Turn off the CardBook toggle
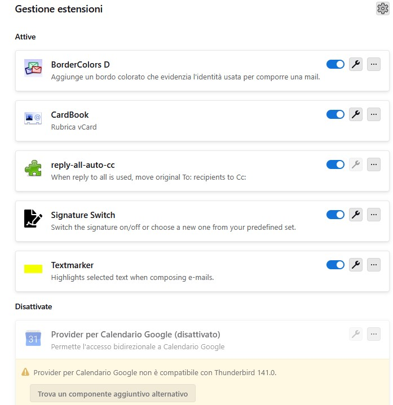393x405 pixels. pos(335,114)
